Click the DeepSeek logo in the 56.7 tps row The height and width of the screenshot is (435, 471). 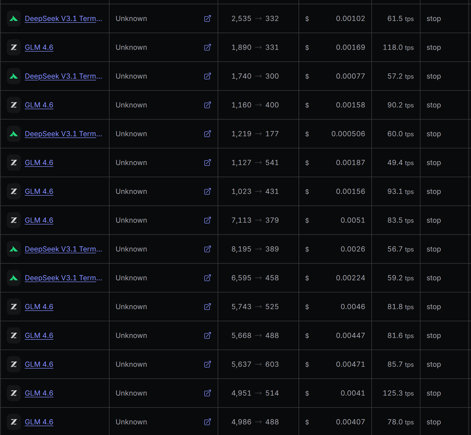coord(14,249)
